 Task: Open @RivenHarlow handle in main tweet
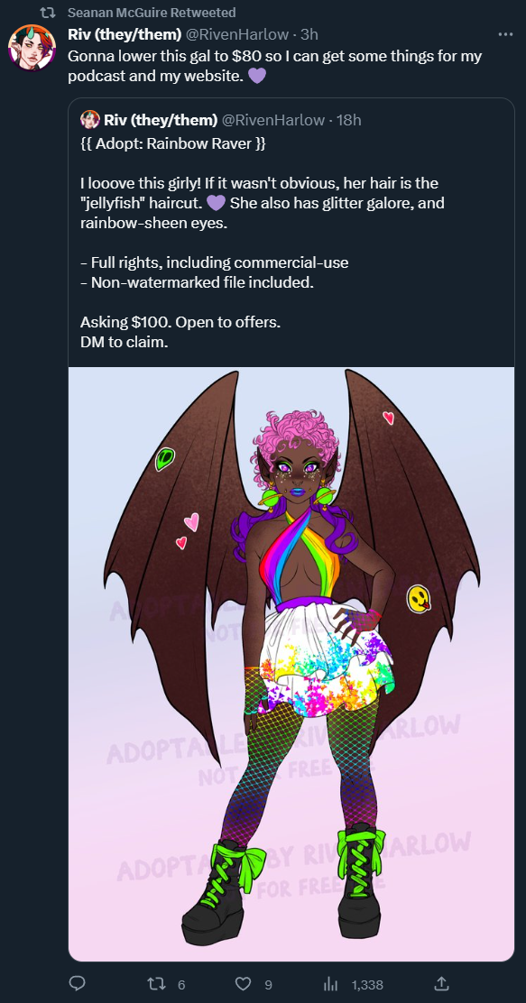(236, 34)
